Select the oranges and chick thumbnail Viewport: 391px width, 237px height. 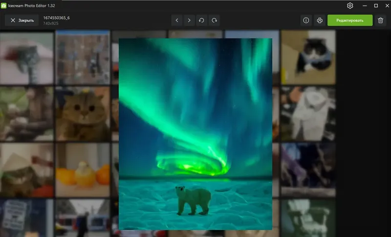83,170
